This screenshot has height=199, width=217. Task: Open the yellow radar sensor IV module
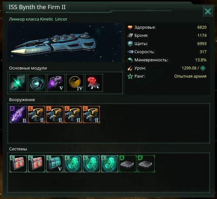click(75, 83)
